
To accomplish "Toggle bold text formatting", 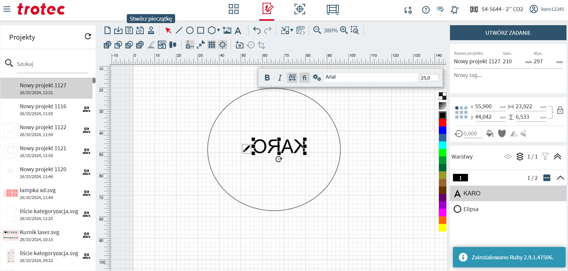I will [267, 78].
